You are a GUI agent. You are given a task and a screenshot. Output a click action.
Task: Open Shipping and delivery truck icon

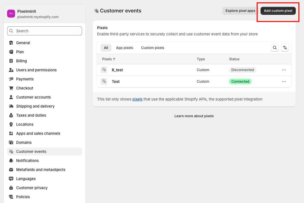tap(11, 106)
